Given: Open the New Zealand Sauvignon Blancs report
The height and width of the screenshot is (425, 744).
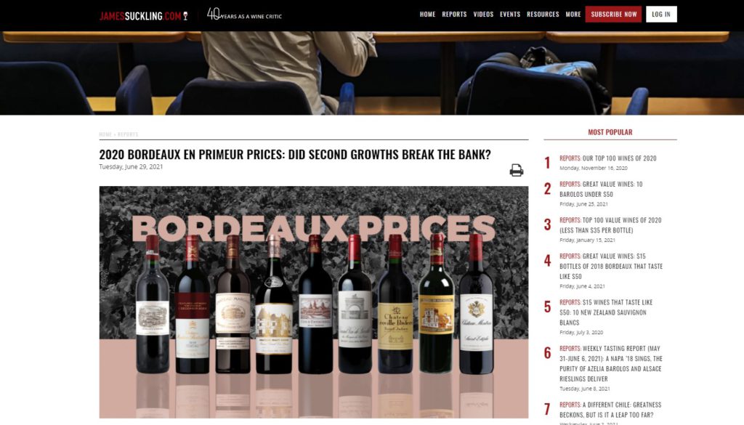Looking at the screenshot, I should click(x=606, y=312).
